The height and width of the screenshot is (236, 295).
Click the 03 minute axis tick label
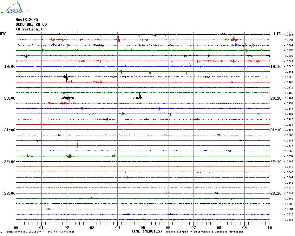(x=92, y=227)
